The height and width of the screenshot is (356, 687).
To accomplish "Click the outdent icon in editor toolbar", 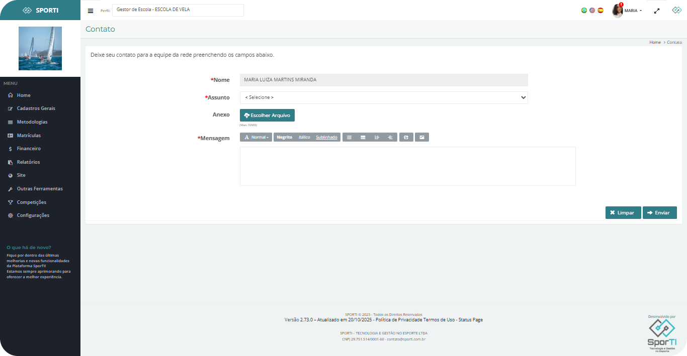I will [x=390, y=137].
